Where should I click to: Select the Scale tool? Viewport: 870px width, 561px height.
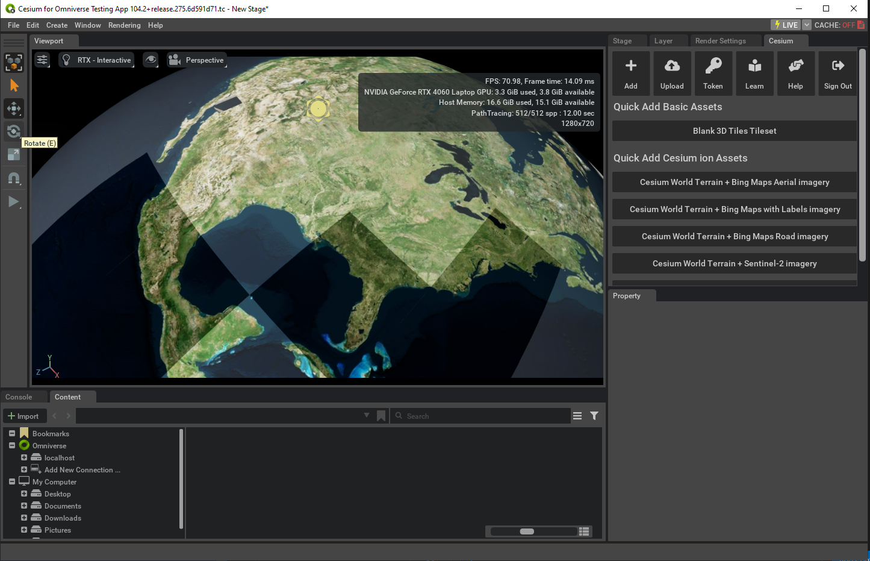pyautogui.click(x=13, y=154)
